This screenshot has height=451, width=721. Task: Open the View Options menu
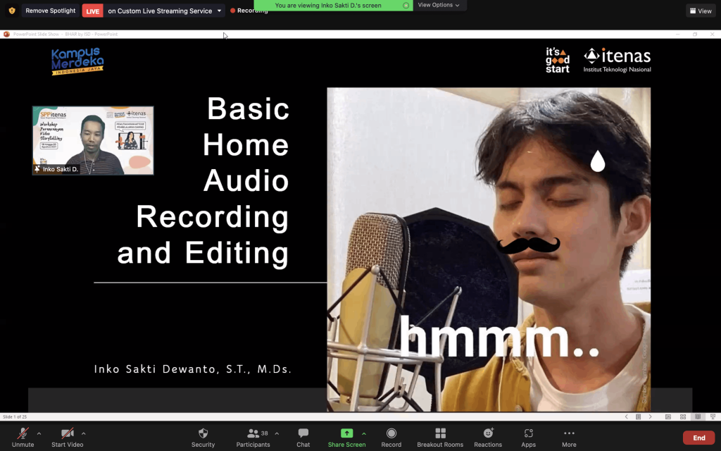coord(438,5)
